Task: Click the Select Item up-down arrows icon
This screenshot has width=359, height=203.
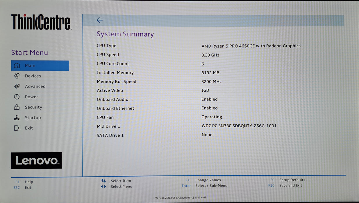Action: point(103,181)
